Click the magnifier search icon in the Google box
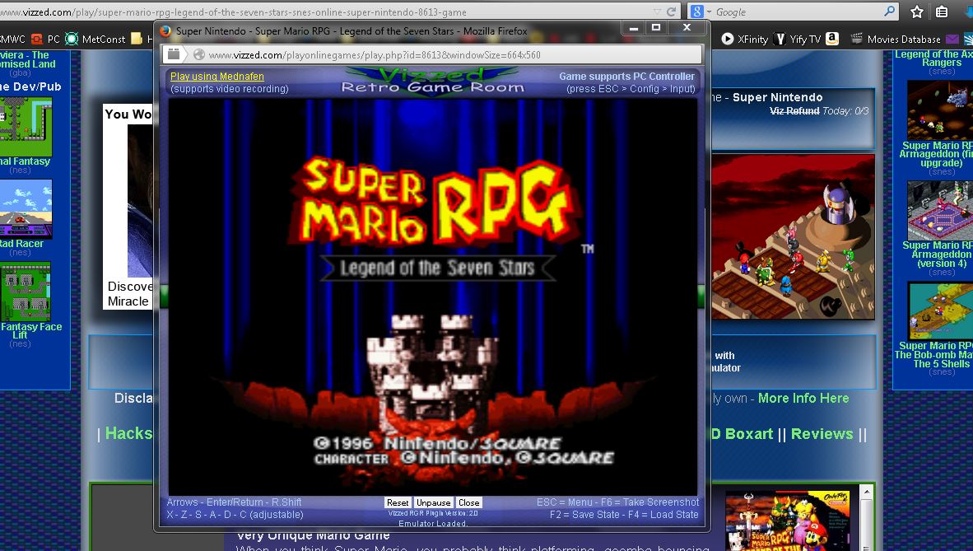 [x=889, y=12]
